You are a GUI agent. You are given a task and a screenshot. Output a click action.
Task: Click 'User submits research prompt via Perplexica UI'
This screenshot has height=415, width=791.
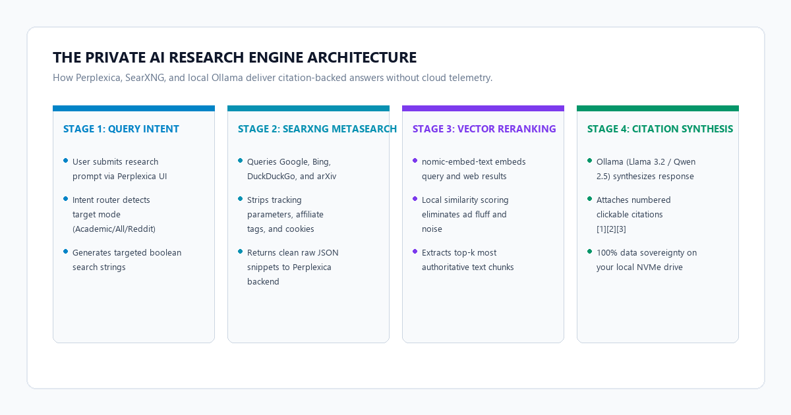[120, 169]
